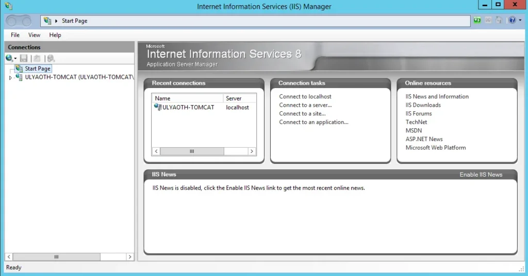This screenshot has height=276, width=528.
Task: Click the green Refresh page icon
Action: (477, 21)
